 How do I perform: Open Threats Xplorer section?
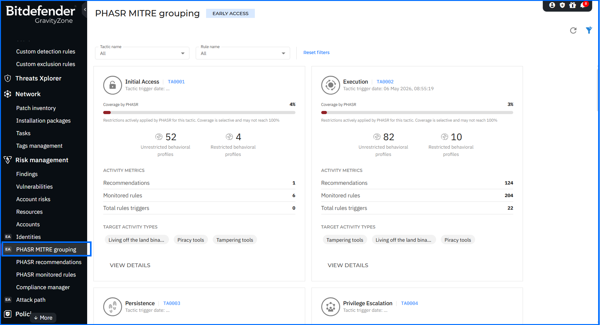point(38,78)
